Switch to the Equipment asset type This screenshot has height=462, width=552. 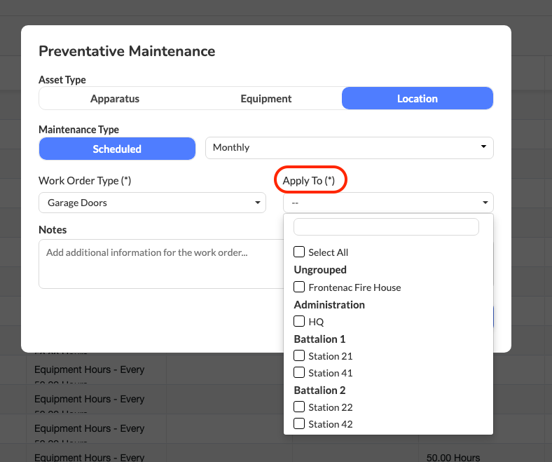(266, 99)
